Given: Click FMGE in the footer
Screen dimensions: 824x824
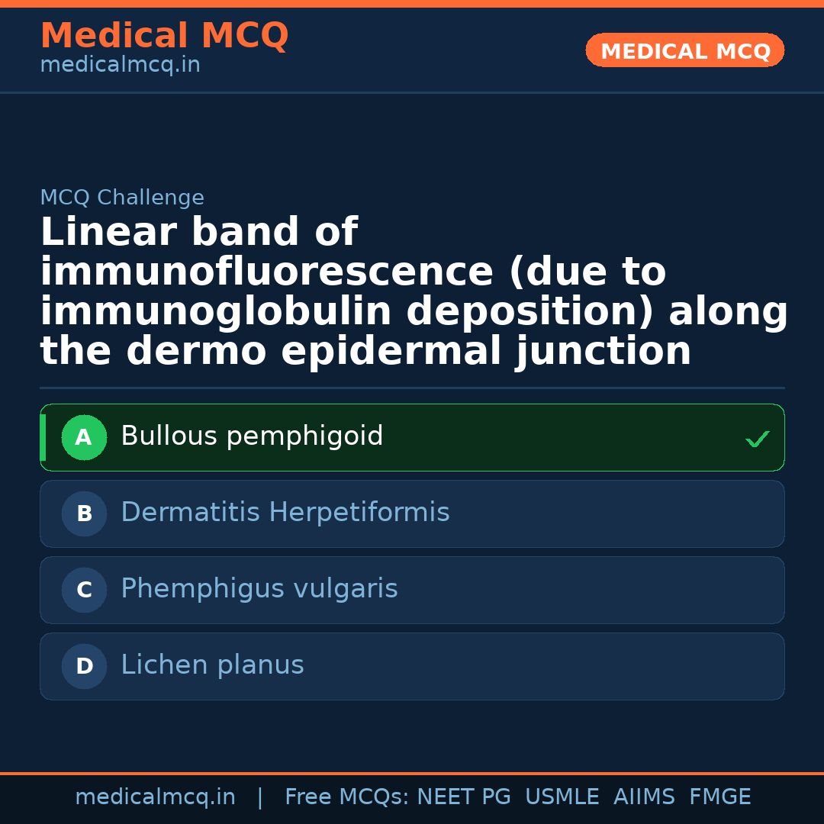Looking at the screenshot, I should [720, 797].
